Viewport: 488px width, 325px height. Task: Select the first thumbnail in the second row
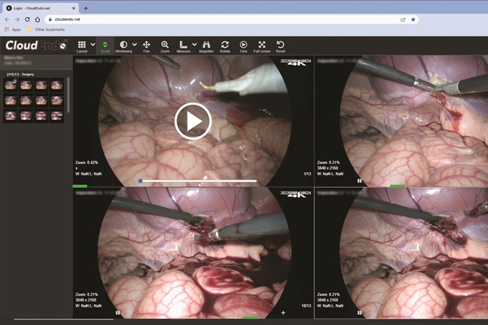[10, 100]
